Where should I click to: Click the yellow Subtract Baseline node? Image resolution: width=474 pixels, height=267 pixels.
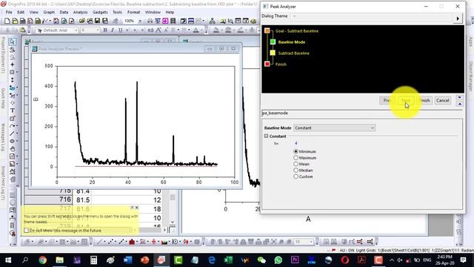point(273,53)
